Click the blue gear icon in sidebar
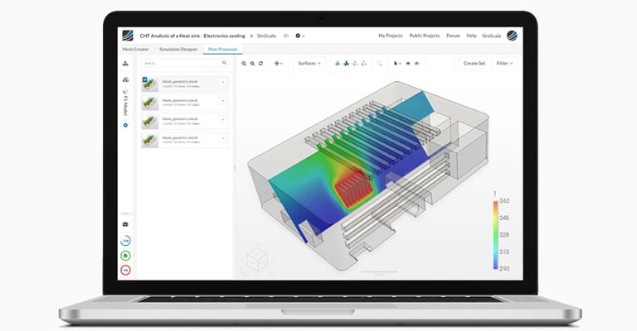The width and height of the screenshot is (637, 331). click(125, 125)
